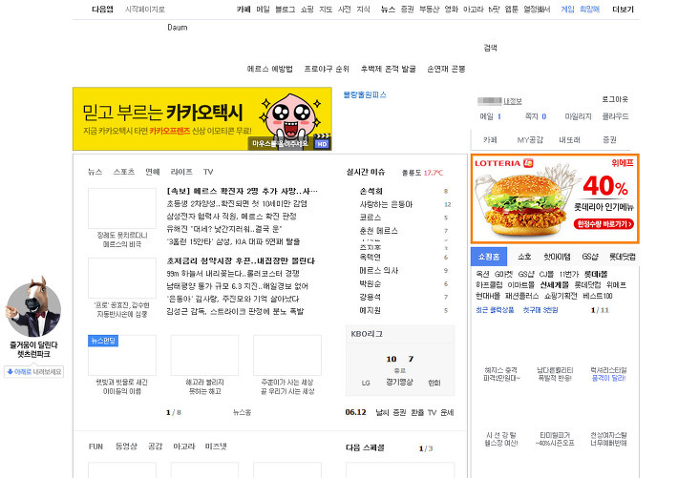Open 영화 movie link in top bar

point(451,10)
